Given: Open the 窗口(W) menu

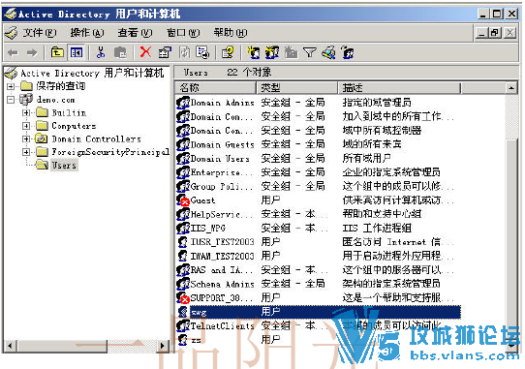Looking at the screenshot, I should pyautogui.click(x=183, y=33).
